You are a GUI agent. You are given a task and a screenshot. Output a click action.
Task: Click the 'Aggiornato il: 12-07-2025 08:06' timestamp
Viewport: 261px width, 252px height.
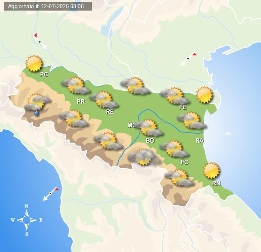(x=46, y=7)
